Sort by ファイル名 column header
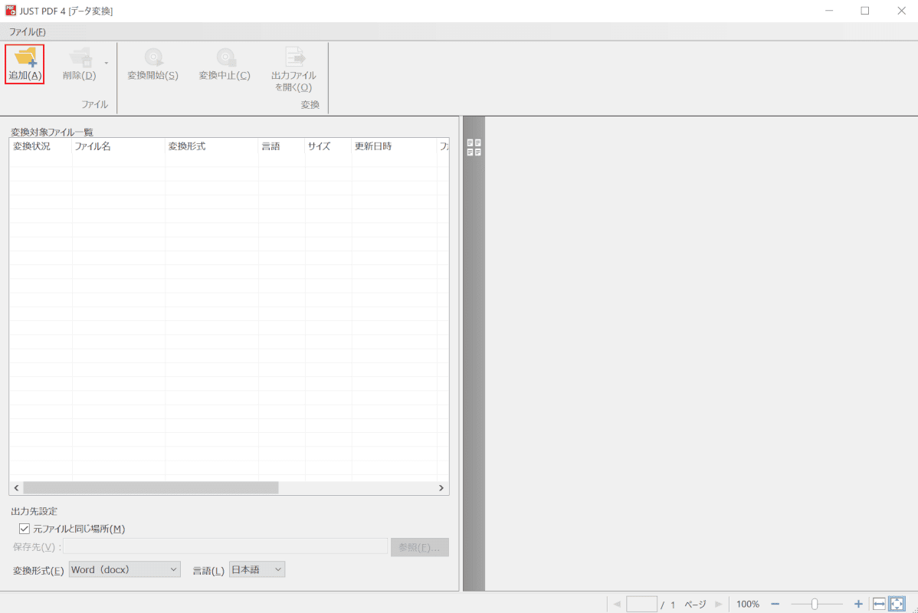 click(x=118, y=146)
